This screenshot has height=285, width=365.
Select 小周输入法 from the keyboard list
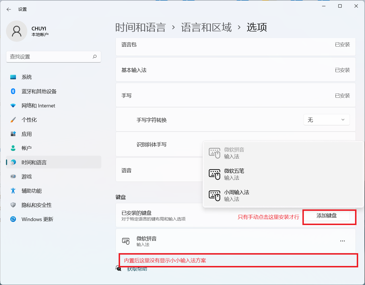coord(283,195)
